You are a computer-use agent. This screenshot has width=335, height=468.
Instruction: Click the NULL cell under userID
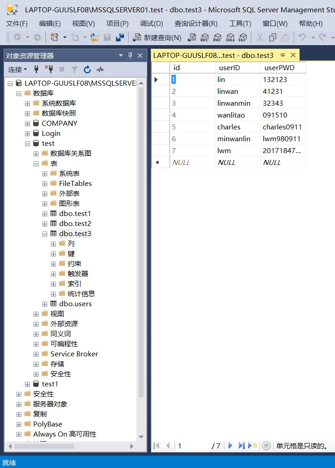238,162
